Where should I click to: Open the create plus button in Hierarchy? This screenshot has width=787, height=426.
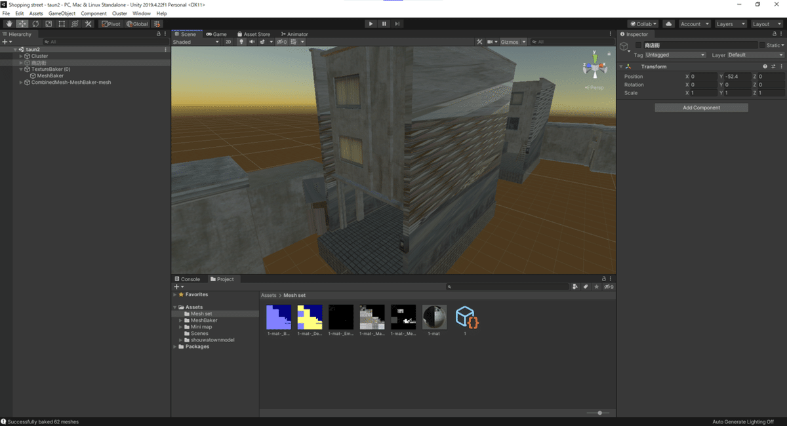pos(7,41)
